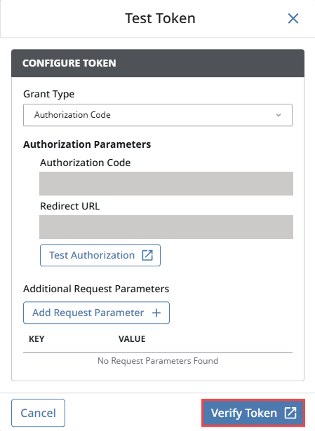Click the Test Token dialog title
The height and width of the screenshot is (431, 315).
pyautogui.click(x=160, y=18)
